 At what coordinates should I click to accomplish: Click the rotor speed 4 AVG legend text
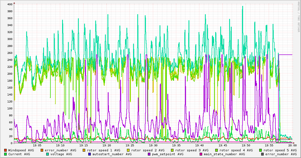(236, 150)
